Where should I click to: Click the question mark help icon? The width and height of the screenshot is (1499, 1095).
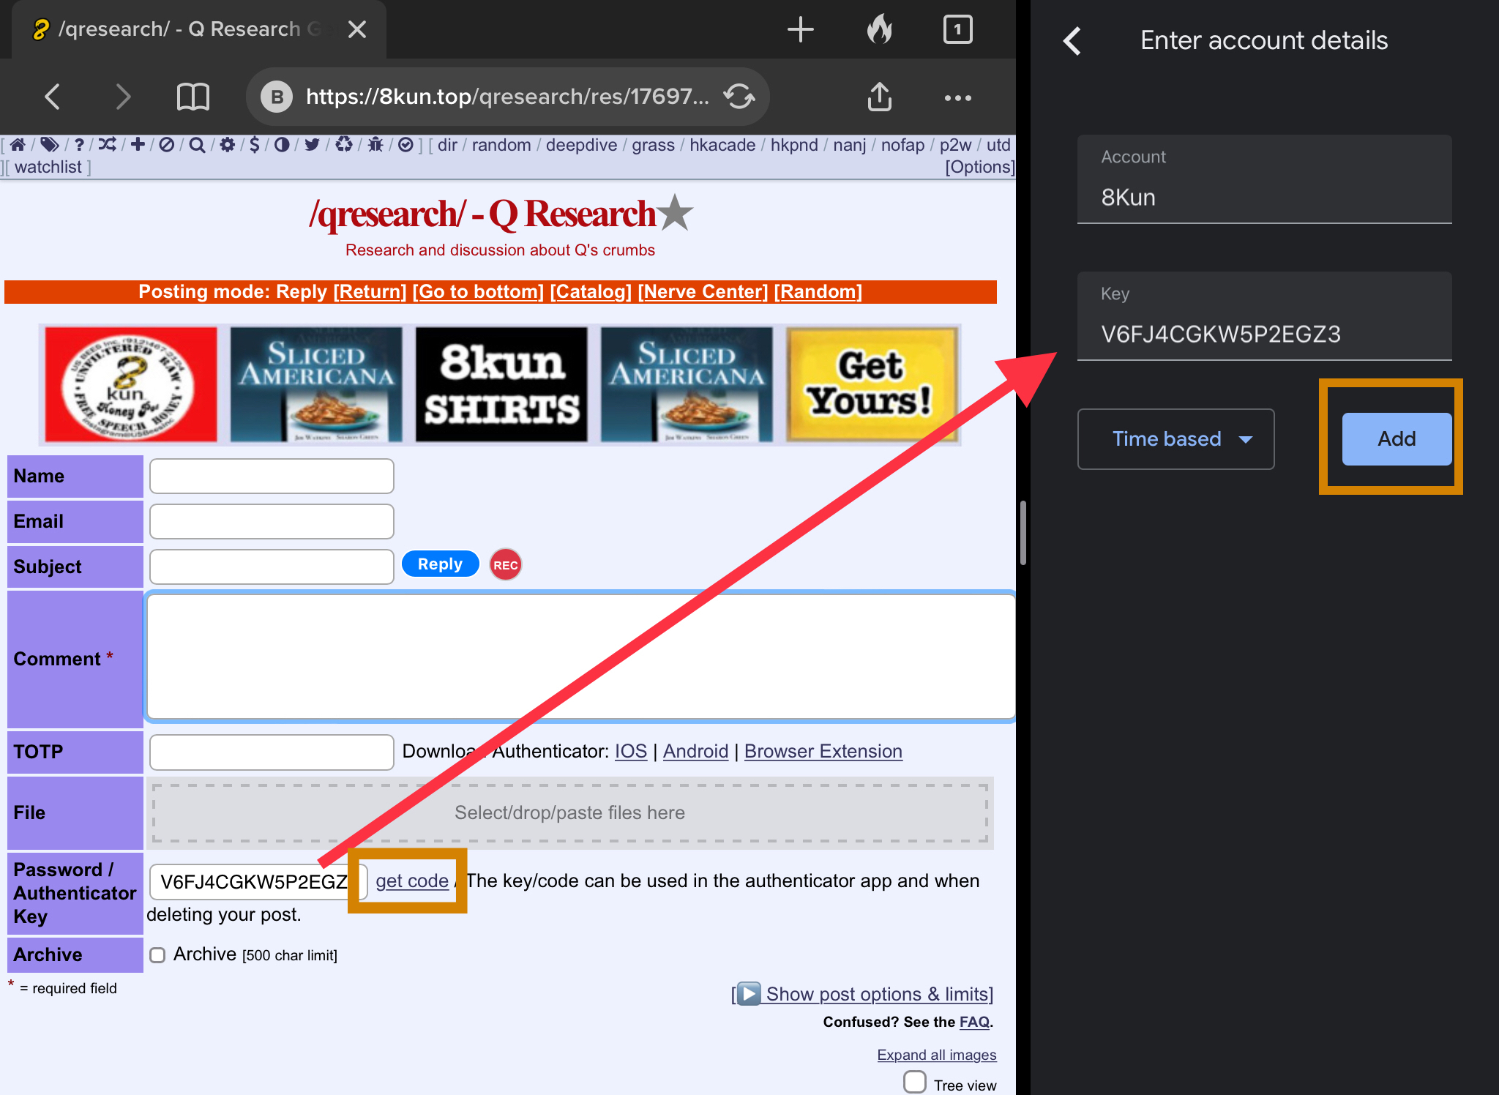coord(79,144)
